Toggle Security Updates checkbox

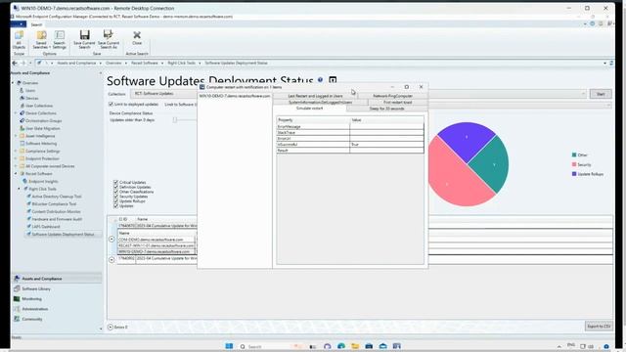click(x=115, y=197)
